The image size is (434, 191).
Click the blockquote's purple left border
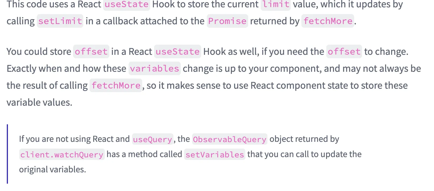click(7, 154)
